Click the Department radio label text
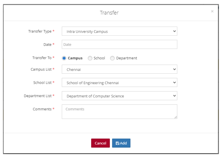Viewport: 223px width, 160px height. [x=126, y=58]
